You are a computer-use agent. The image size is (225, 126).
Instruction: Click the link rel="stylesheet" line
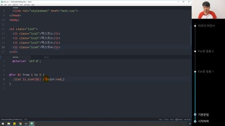(x=45, y=11)
